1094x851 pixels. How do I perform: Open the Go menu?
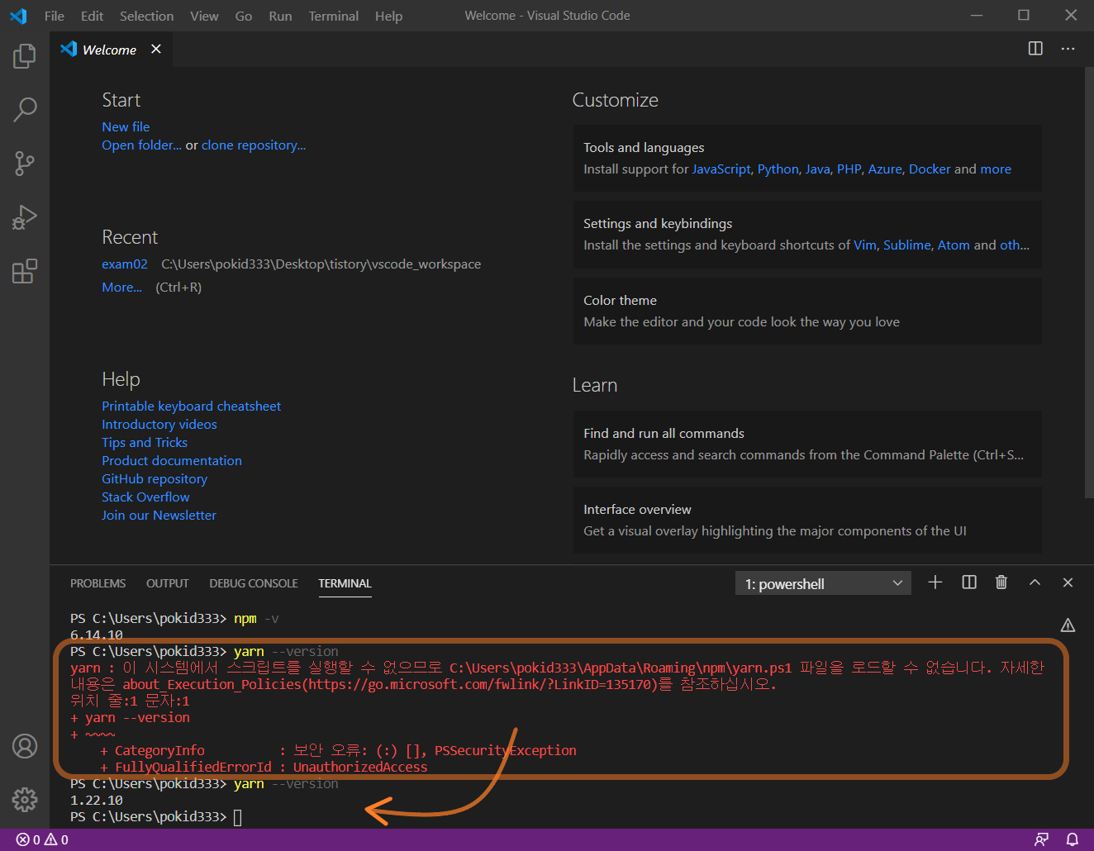[244, 16]
